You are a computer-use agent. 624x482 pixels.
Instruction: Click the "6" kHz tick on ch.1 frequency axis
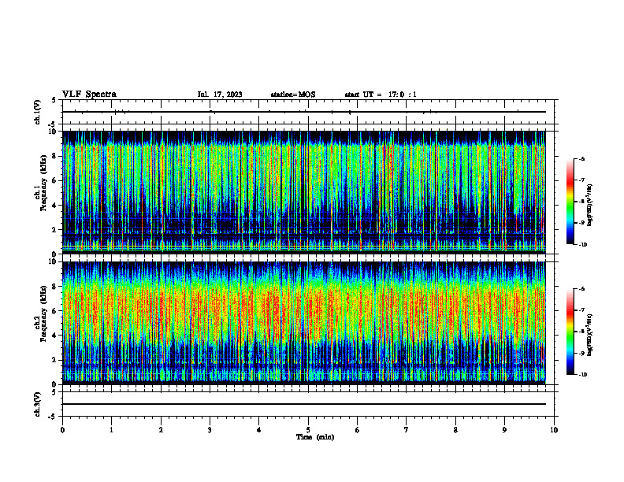[x=55, y=180]
